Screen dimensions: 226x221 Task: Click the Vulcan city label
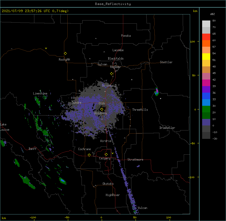click(143, 208)
